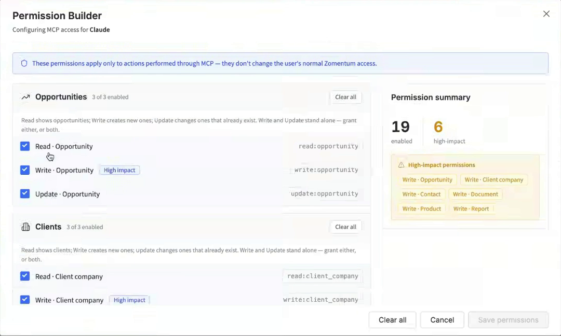The image size is (561, 336).
Task: Click the Update · Opportunity label
Action: coord(67,194)
